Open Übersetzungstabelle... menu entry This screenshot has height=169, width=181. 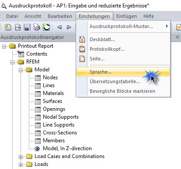coord(123,81)
